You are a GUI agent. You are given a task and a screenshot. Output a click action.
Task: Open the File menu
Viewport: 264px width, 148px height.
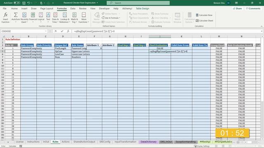(5, 8)
